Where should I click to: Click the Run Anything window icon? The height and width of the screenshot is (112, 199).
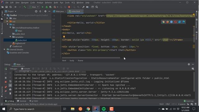[93, 7]
